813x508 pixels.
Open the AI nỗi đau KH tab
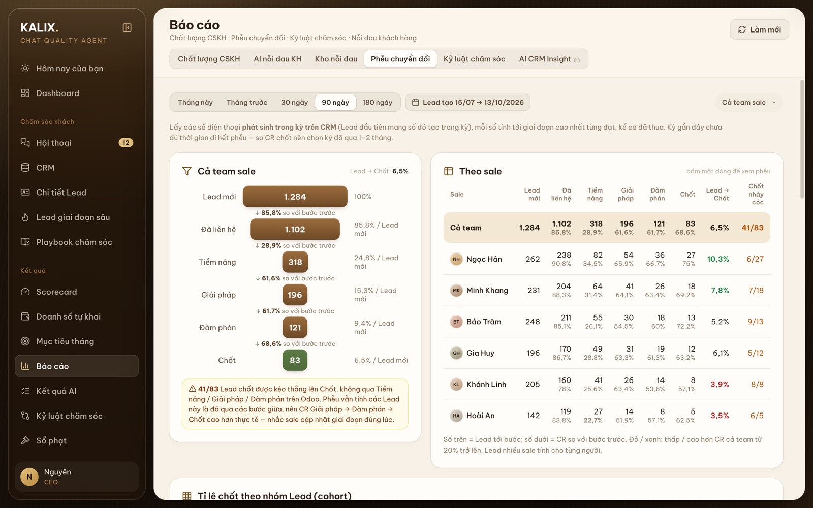click(x=277, y=59)
